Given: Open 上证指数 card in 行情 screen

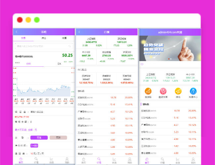Looking at the screenshot, I should click(91, 42).
